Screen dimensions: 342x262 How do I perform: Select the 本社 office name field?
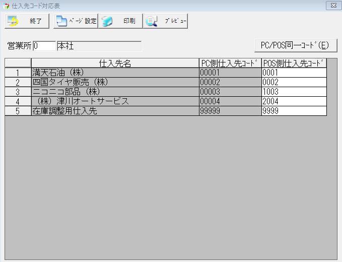pos(99,46)
